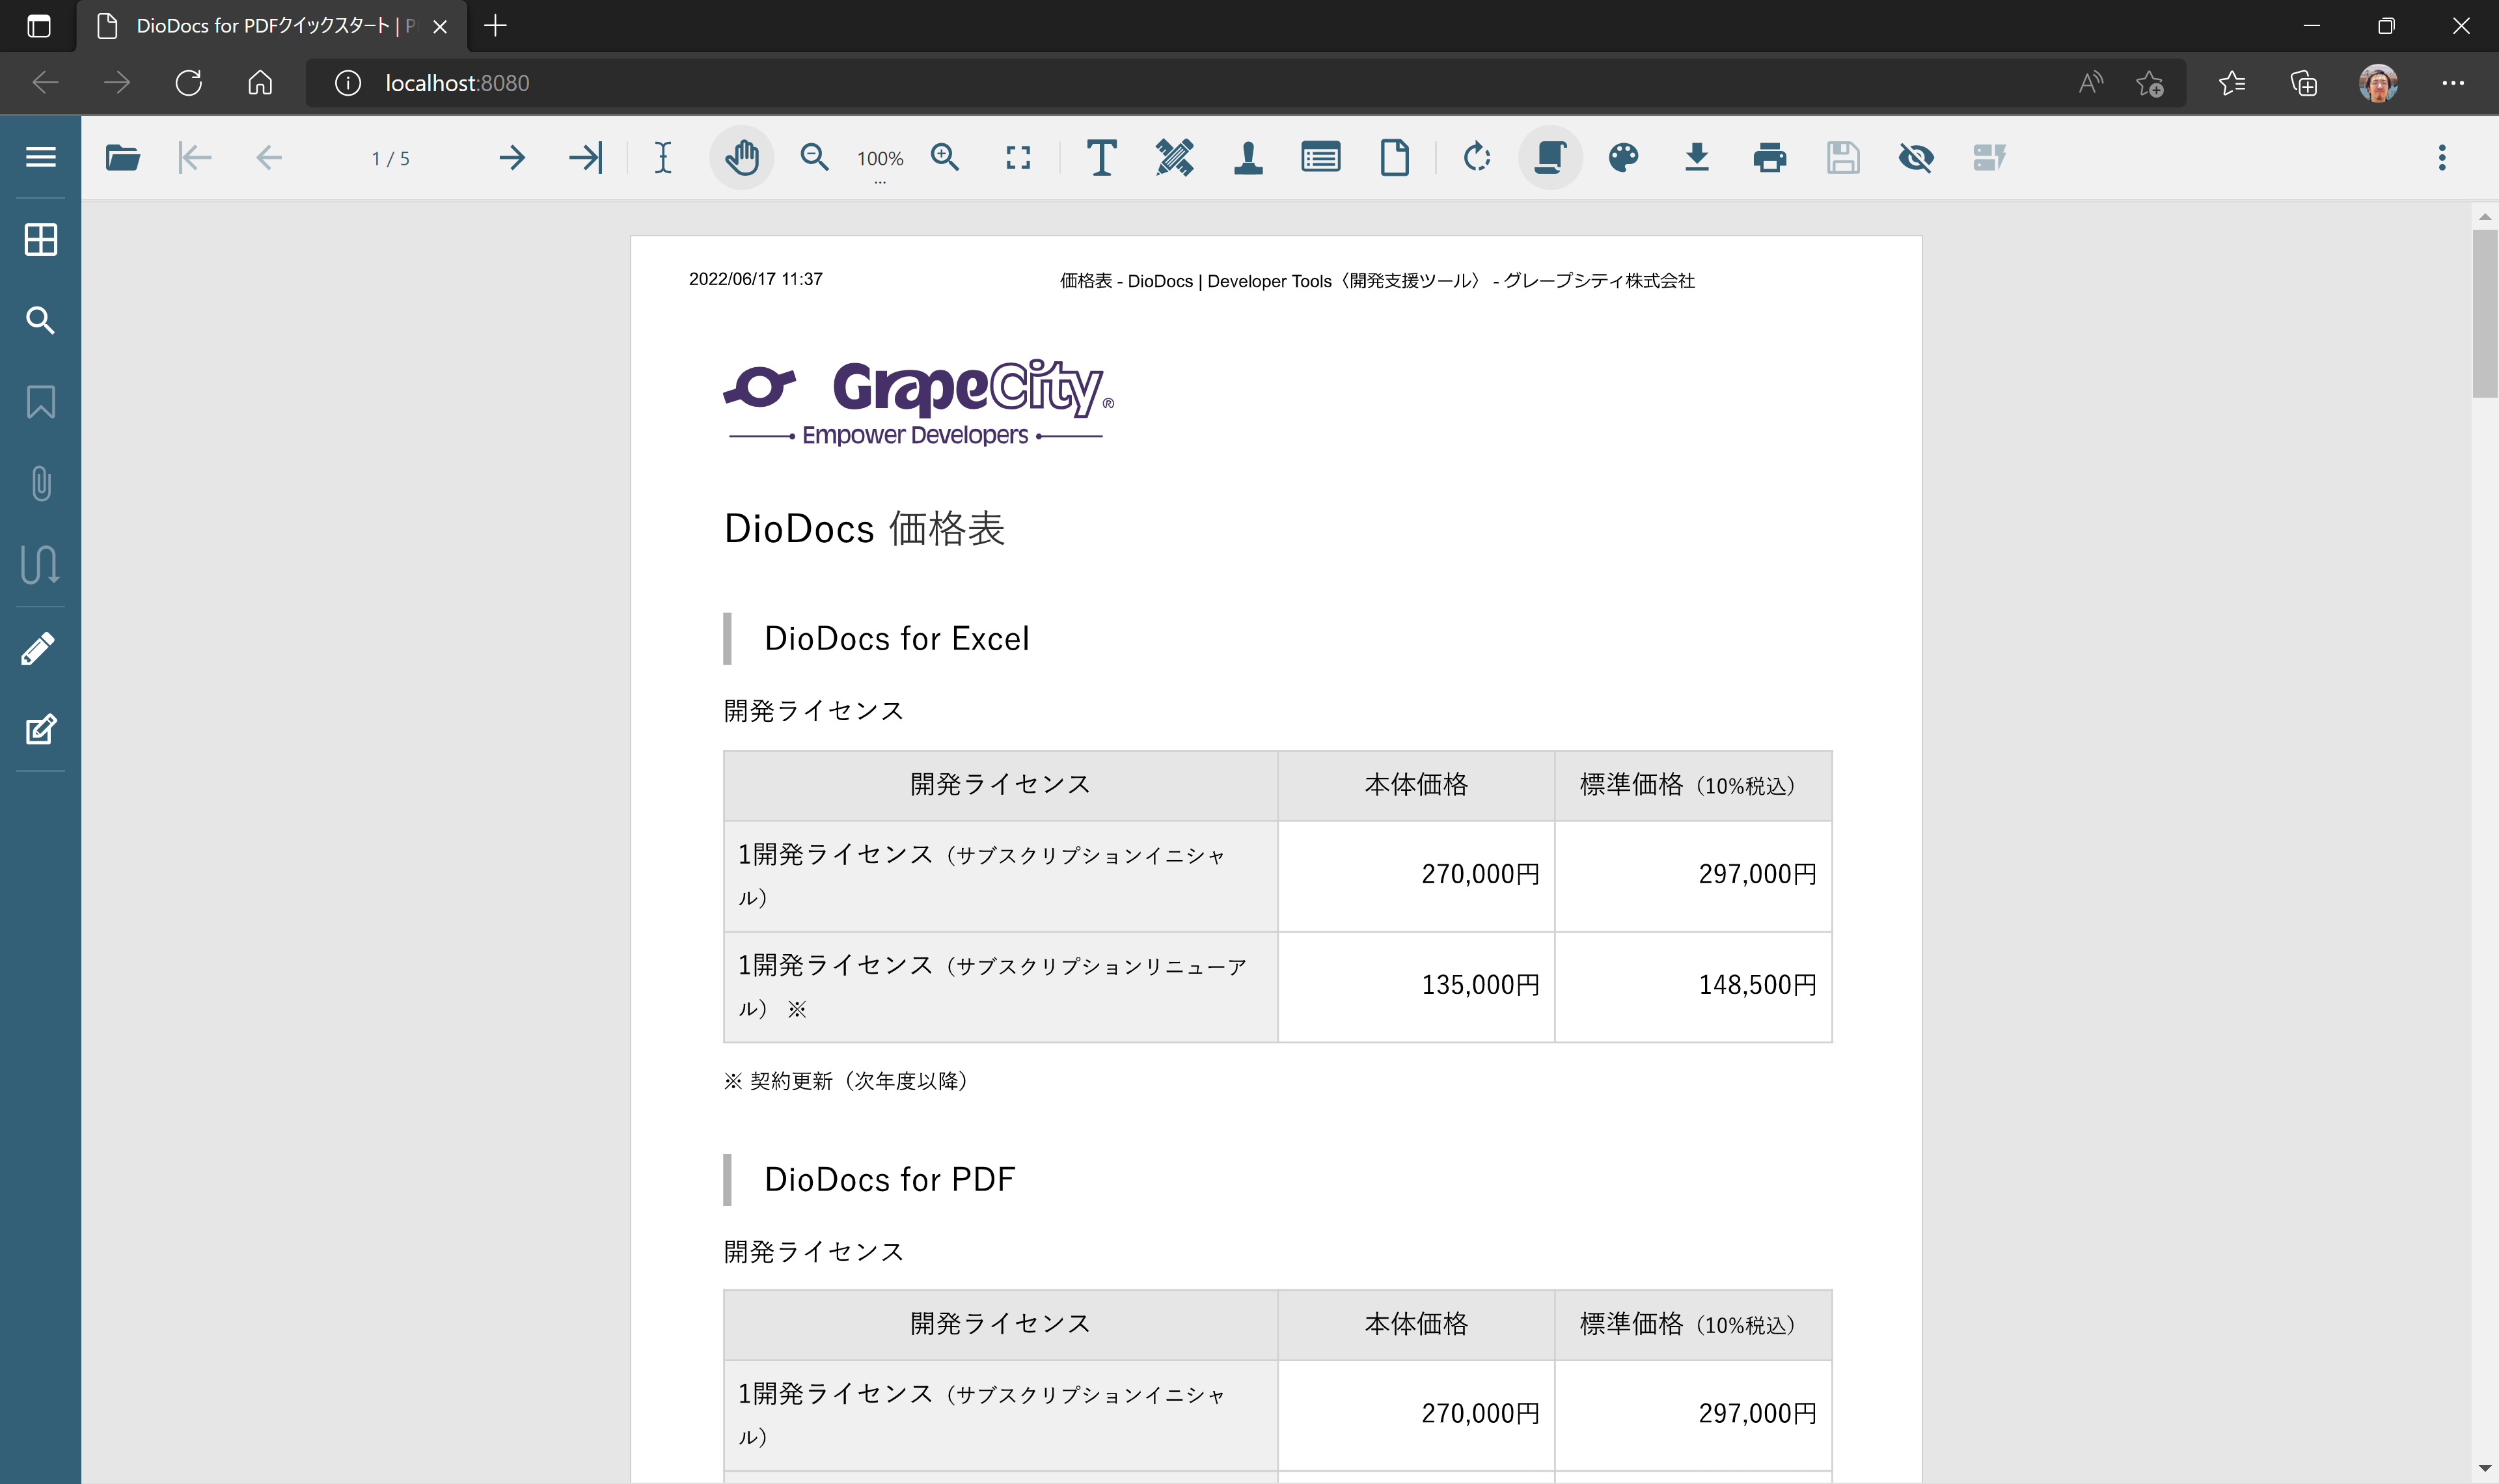Image resolution: width=2499 pixels, height=1484 pixels.
Task: Go to the previous page
Action: (x=268, y=157)
